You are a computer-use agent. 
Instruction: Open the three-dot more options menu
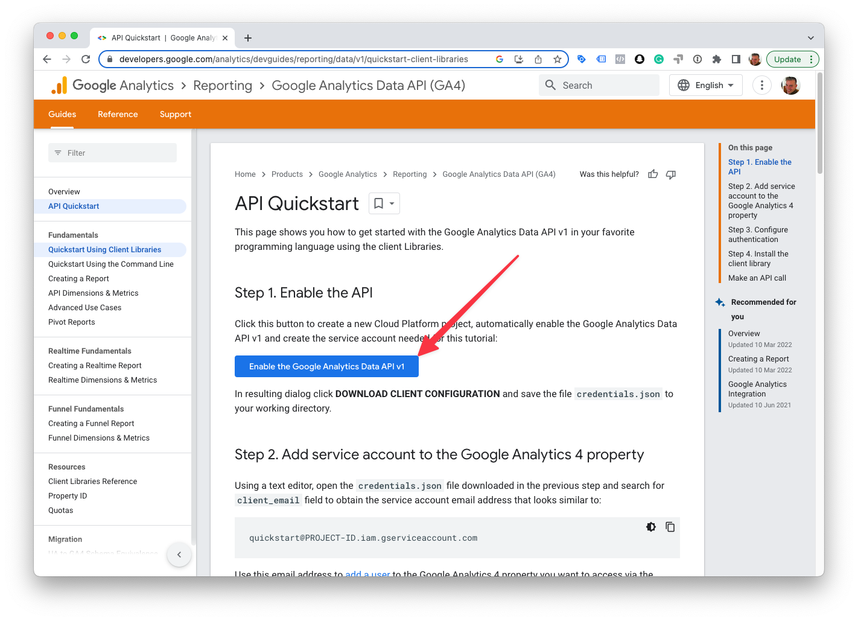[762, 85]
